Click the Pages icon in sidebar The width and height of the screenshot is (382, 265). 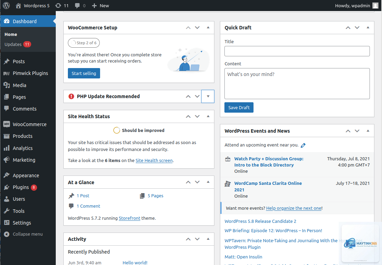click(7, 97)
